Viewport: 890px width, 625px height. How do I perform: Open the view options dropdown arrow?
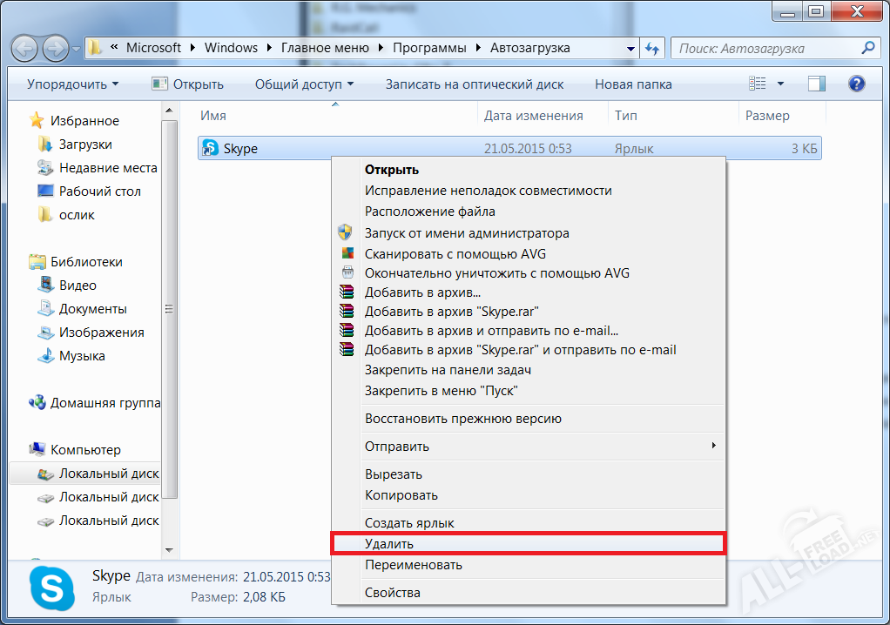tap(780, 84)
